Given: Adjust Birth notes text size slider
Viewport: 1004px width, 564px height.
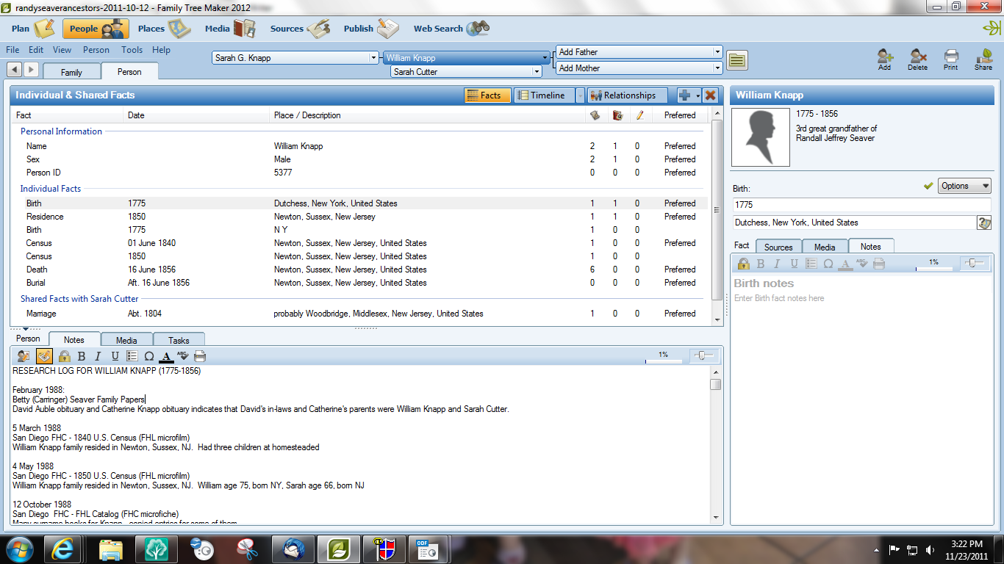Looking at the screenshot, I should coord(975,263).
